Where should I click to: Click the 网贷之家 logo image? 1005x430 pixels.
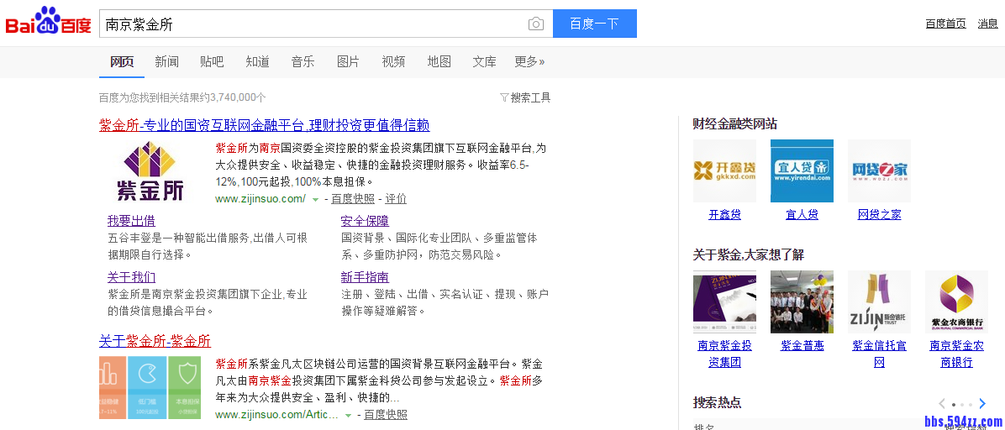click(x=879, y=170)
